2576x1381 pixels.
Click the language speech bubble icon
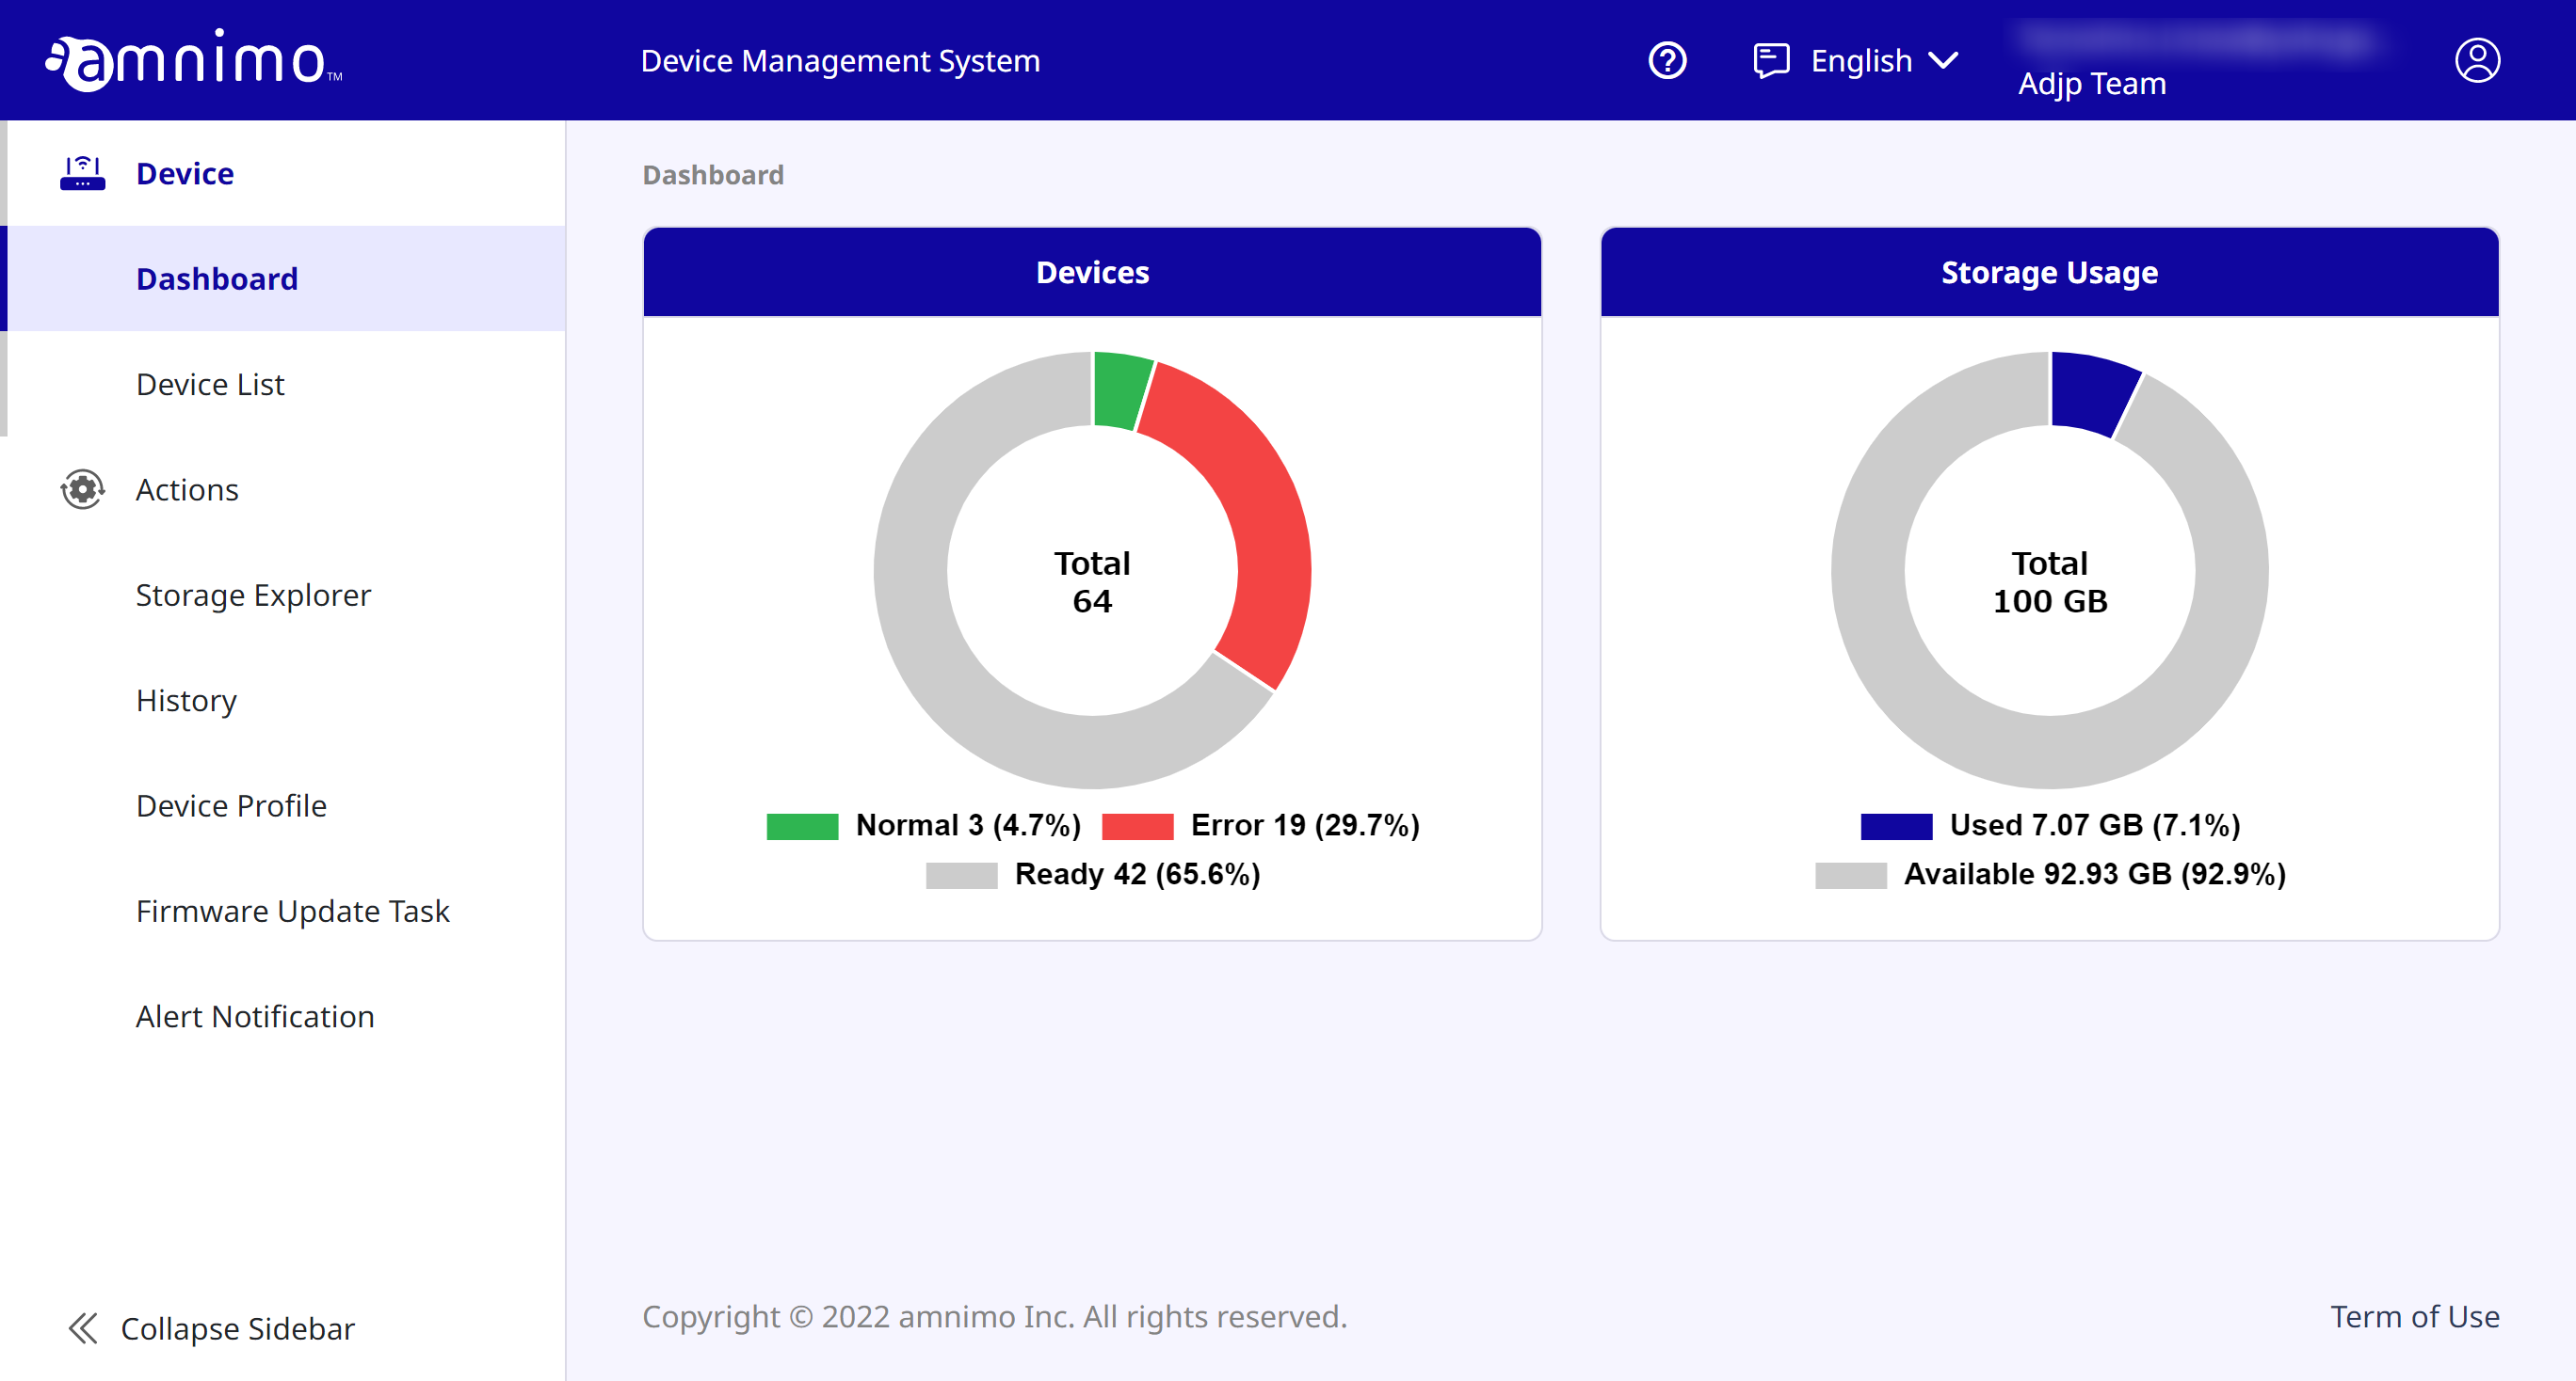[1771, 60]
